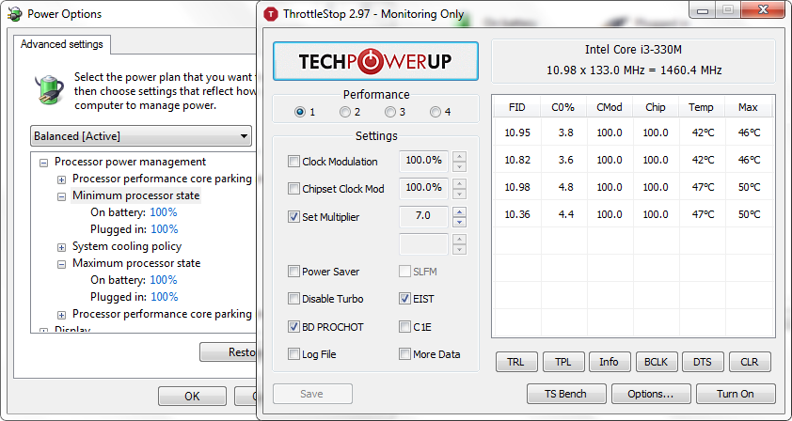Uncheck the BD PROCHOT checkbox
Viewport: 792px width, 421px height.
coord(293,327)
